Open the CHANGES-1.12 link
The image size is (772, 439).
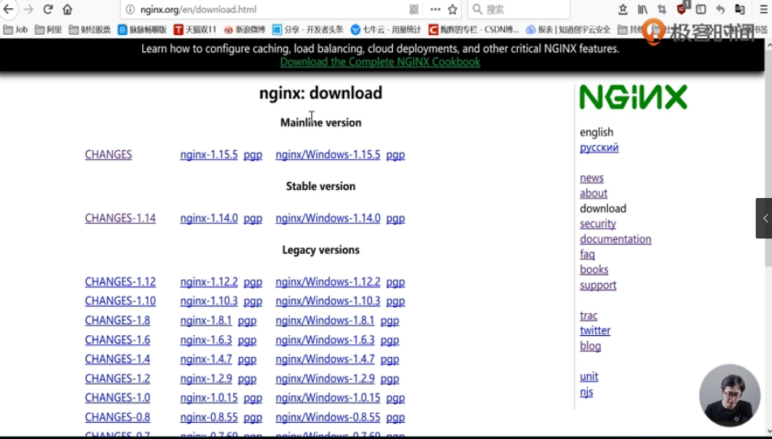[120, 282]
